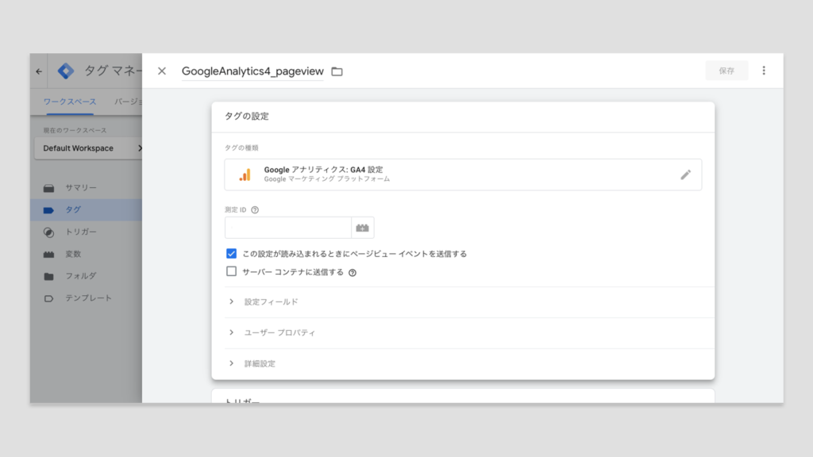The width and height of the screenshot is (813, 457).
Task: Click the 測定 ID input field
Action: click(287, 228)
